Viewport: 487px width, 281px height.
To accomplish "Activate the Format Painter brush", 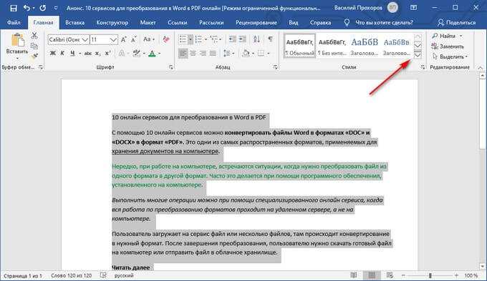I will pos(34,56).
